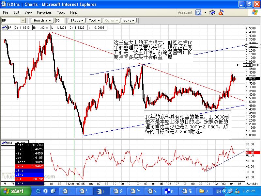
Task: Click the fsXtra icon in the title bar
Action: pos(4,4)
